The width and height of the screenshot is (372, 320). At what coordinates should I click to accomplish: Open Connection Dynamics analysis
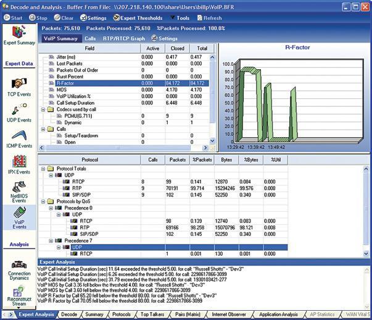[x=19, y=271]
